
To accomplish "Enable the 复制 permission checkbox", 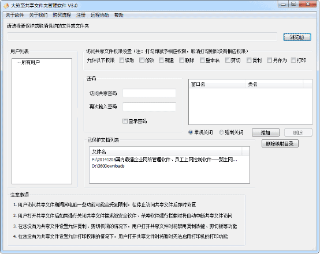I will point(249,60).
